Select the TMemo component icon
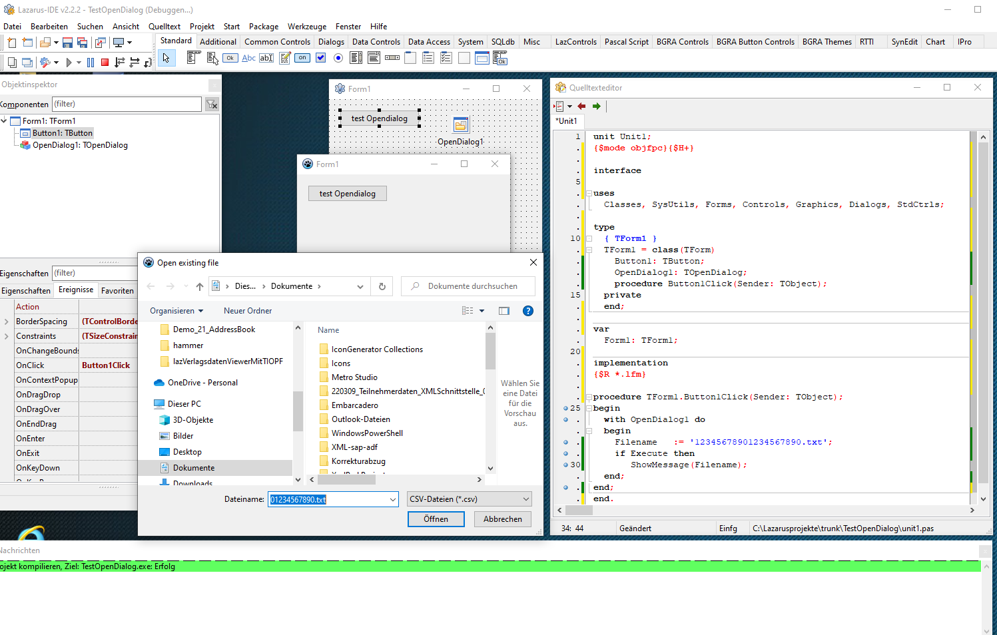The image size is (997, 635). (285, 58)
